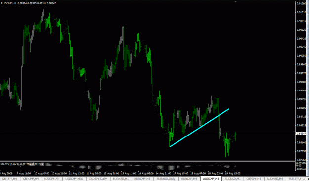Image resolution: width=309 pixels, height=181 pixels.
Task: Select the NZDJPY,H4 chart tab
Action: click(x=52, y=179)
